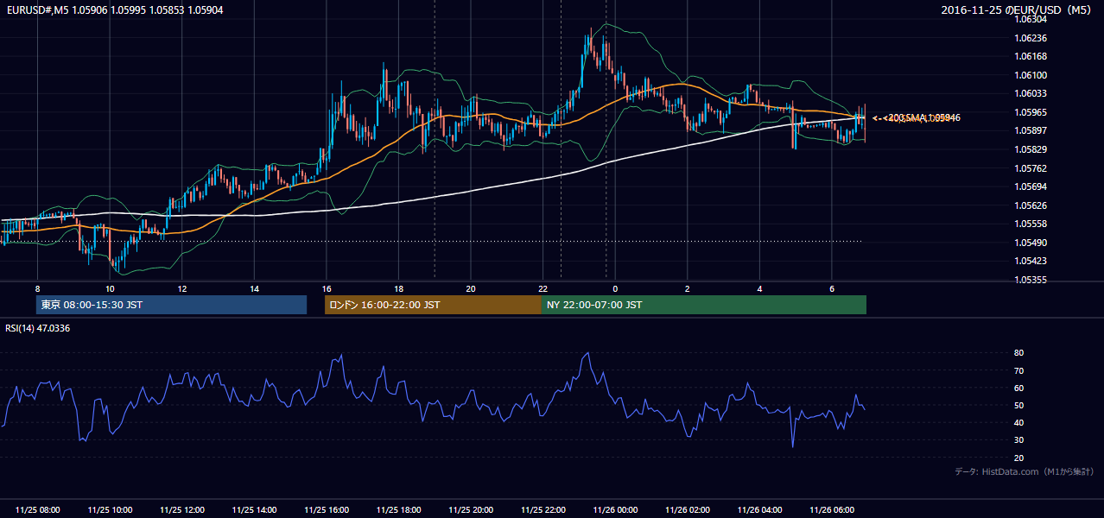
Task: Click the 200SMA 1.05946 moving average label
Action: click(x=922, y=117)
